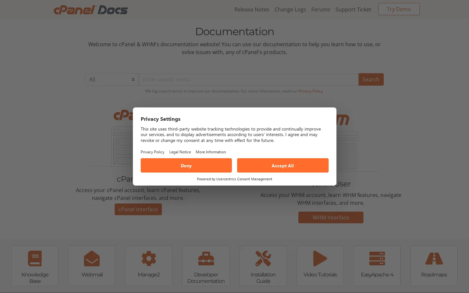Click the Knowledge Base book icon
Screen dimensions: 469x293
tap(35, 258)
